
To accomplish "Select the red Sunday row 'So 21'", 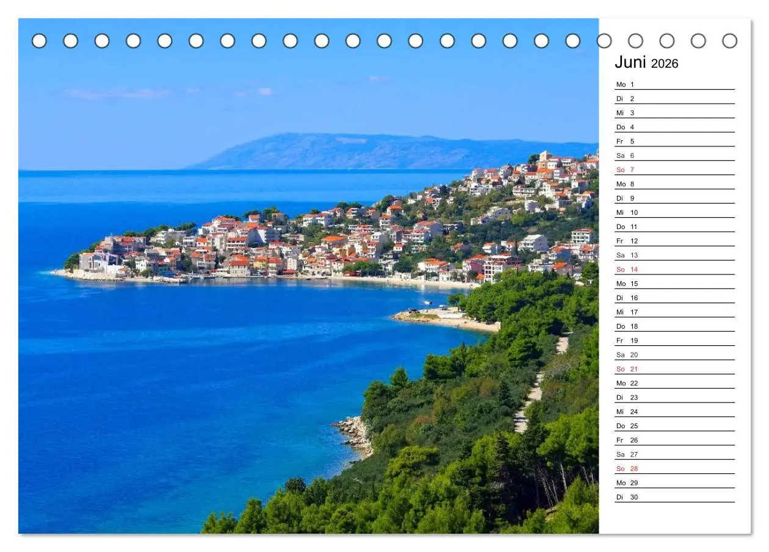I will tap(674, 369).
